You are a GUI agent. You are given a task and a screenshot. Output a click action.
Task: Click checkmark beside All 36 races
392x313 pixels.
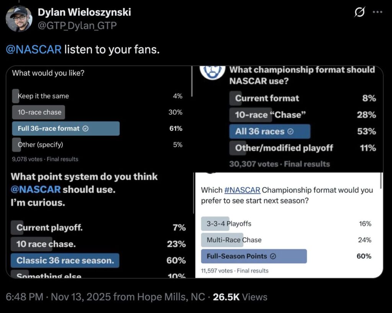290,132
